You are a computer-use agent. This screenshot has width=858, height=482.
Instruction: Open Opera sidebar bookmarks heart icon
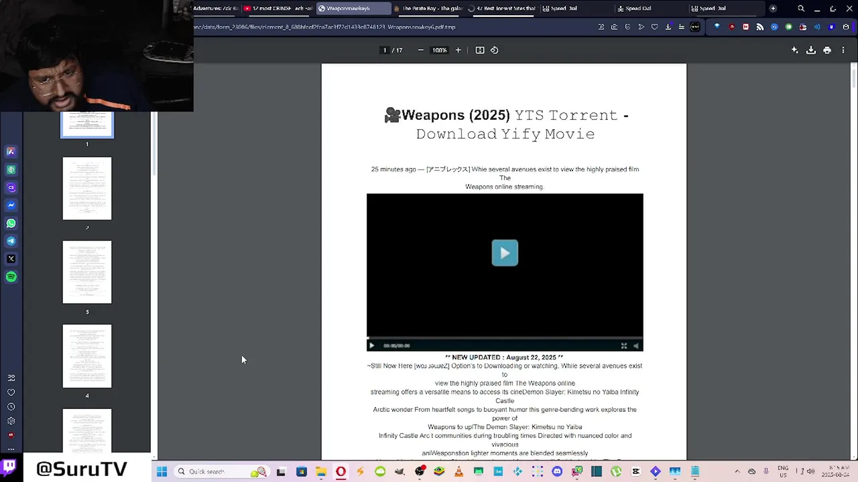pos(11,392)
